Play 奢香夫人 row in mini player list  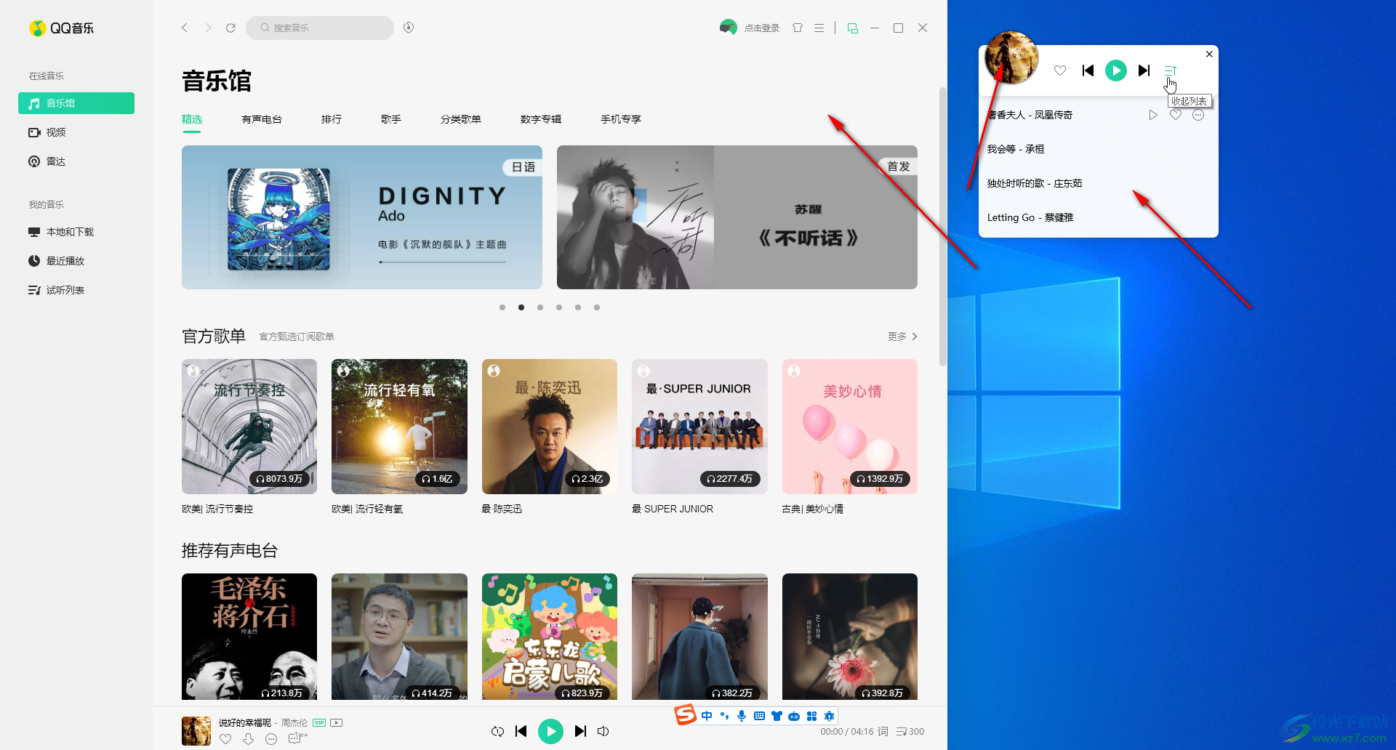[1153, 115]
